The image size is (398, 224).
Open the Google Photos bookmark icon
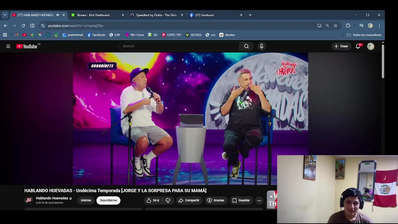click(x=40, y=35)
